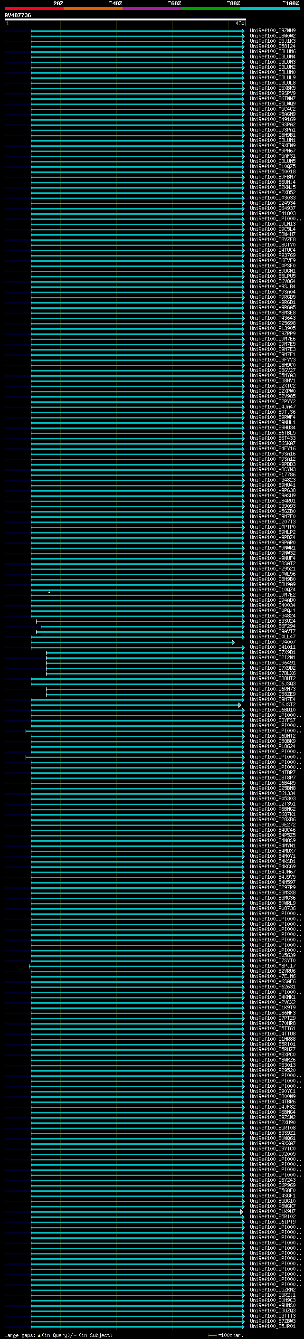Image resolution: width=304 pixels, height=1339 pixels.
Task: Select the UniRef100_O49169 label
Action: (x=273, y=120)
